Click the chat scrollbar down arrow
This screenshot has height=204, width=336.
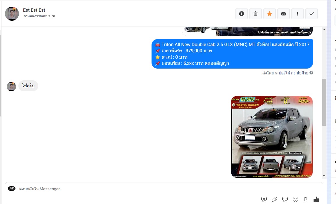tap(324, 176)
